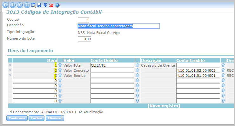Click the Fechar button
The image size is (235, 126).
pyautogui.click(x=37, y=118)
